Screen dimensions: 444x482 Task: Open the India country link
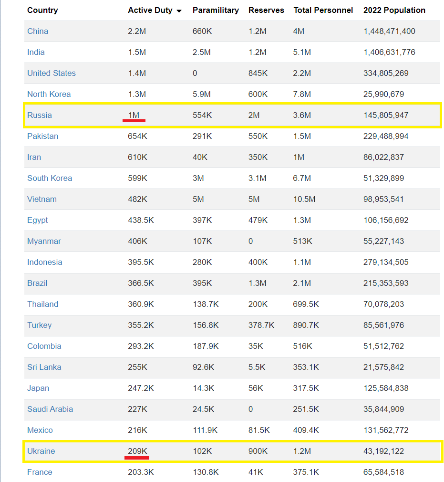36,52
